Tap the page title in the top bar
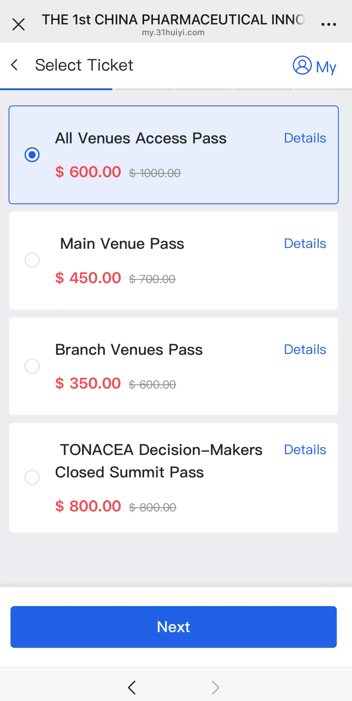This screenshot has width=352, height=701. pyautogui.click(x=173, y=20)
